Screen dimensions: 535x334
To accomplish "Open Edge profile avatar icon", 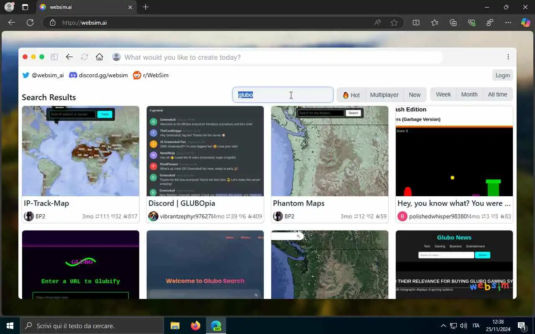I will pyautogui.click(x=9, y=7).
